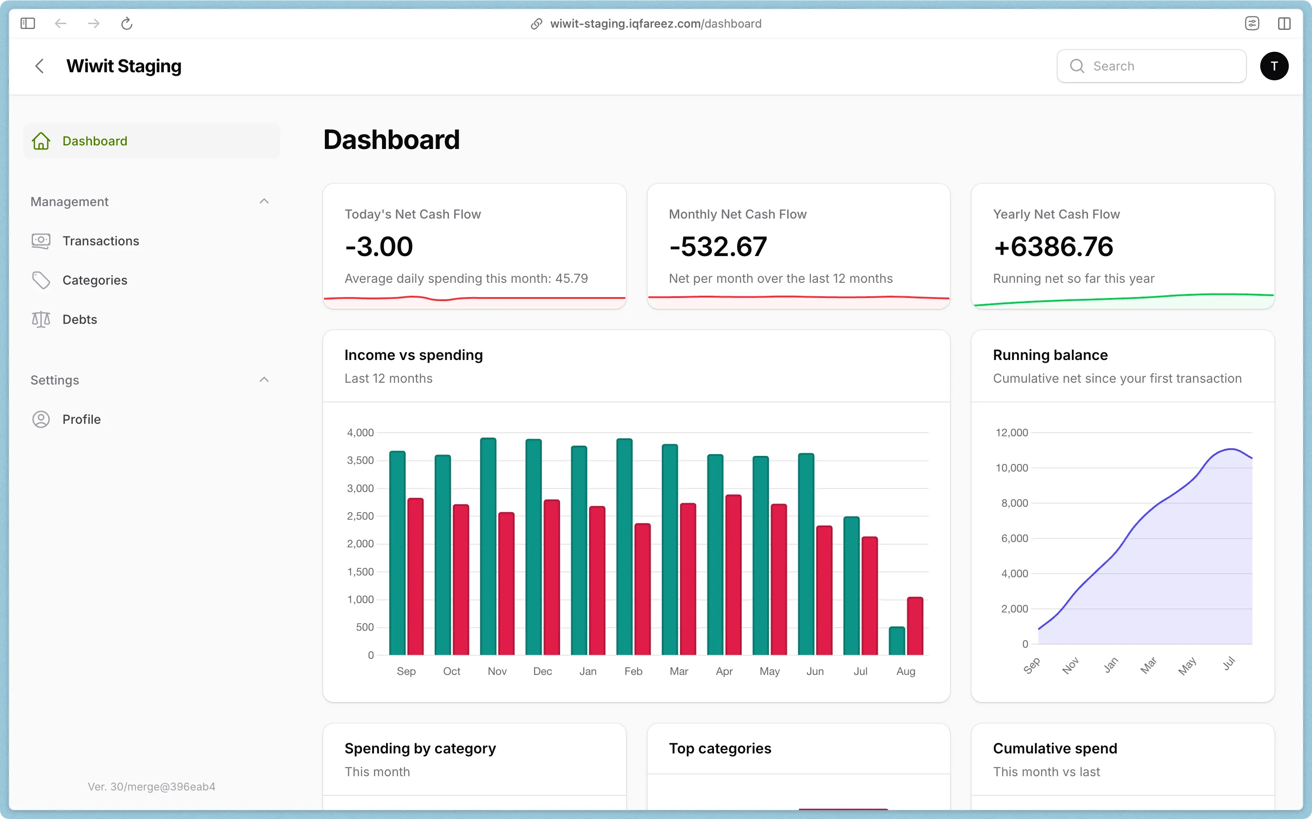
Task: Open Monthly Net Cash Flow card
Action: click(x=798, y=246)
